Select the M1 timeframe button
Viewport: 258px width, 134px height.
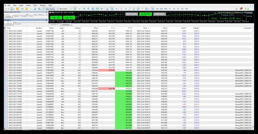tap(153, 9)
